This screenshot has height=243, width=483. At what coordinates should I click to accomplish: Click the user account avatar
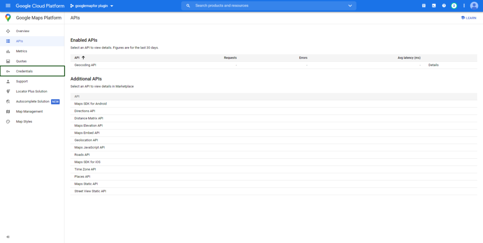(474, 6)
